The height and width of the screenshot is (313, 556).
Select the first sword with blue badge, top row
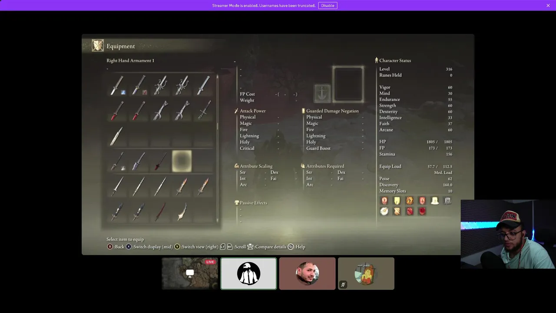click(x=117, y=85)
